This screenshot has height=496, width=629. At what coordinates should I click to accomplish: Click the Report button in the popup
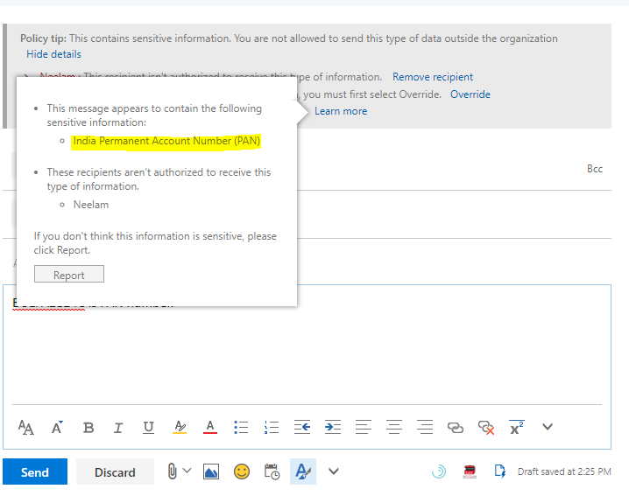tap(69, 275)
